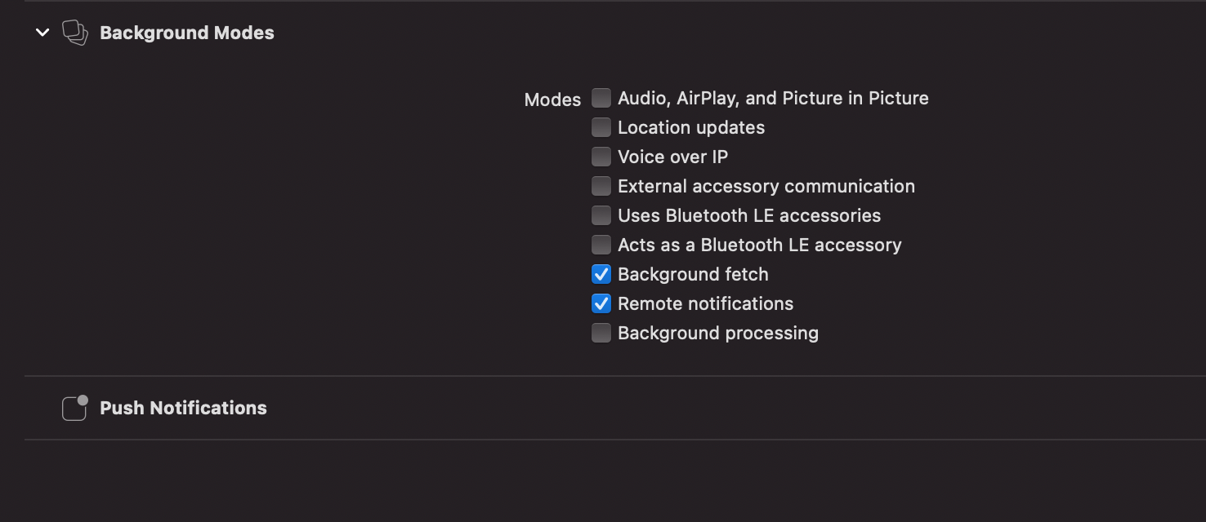Click the Background fetch label text
Viewport: 1206px width, 522px height.
pos(693,274)
